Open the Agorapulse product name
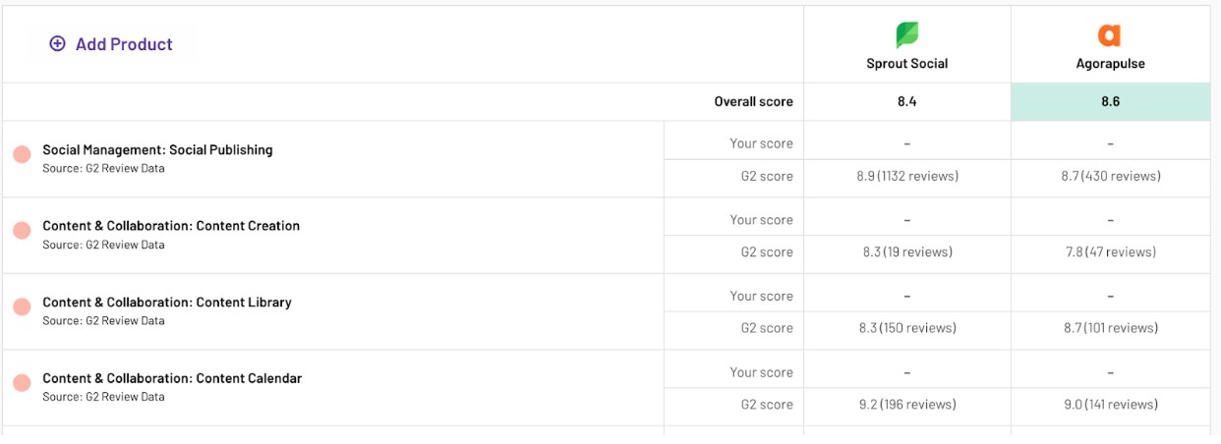1221x444 pixels. coord(1110,64)
